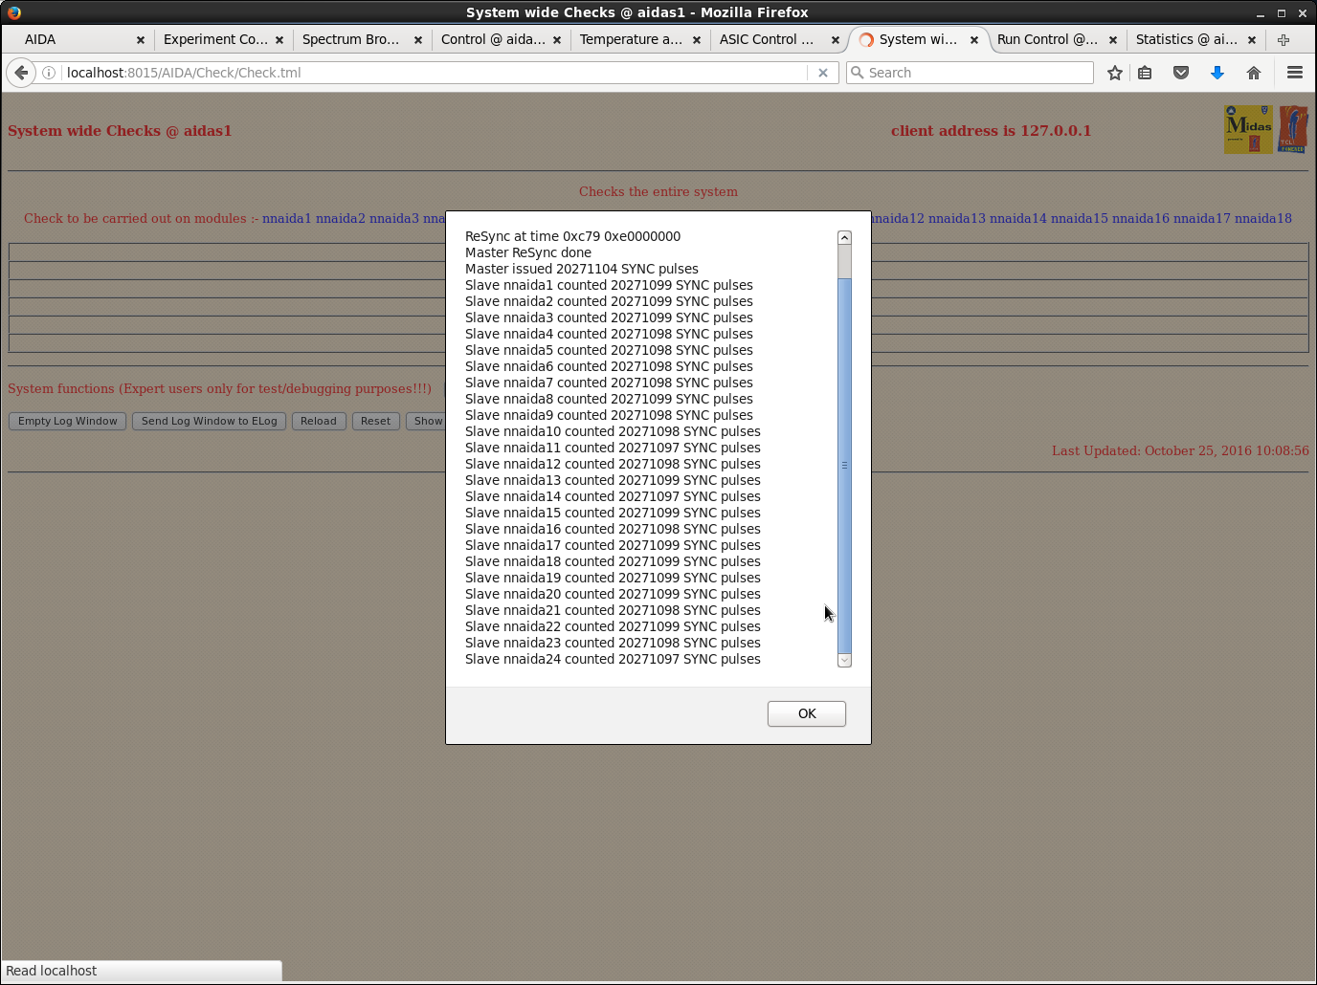Open the Downloads arrow icon
The height and width of the screenshot is (985, 1317).
click(x=1217, y=73)
